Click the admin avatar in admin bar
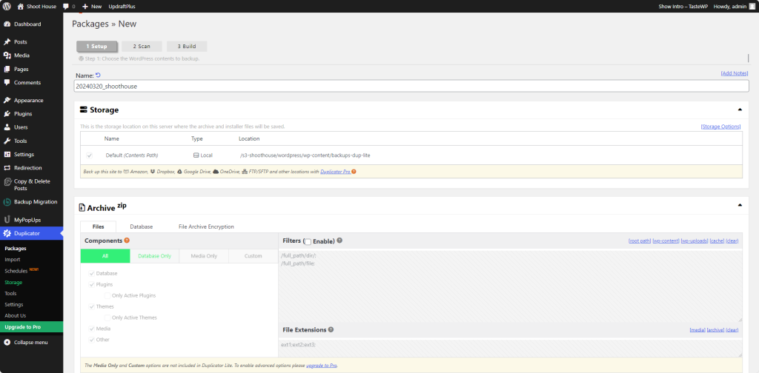759x373 pixels. point(752,7)
